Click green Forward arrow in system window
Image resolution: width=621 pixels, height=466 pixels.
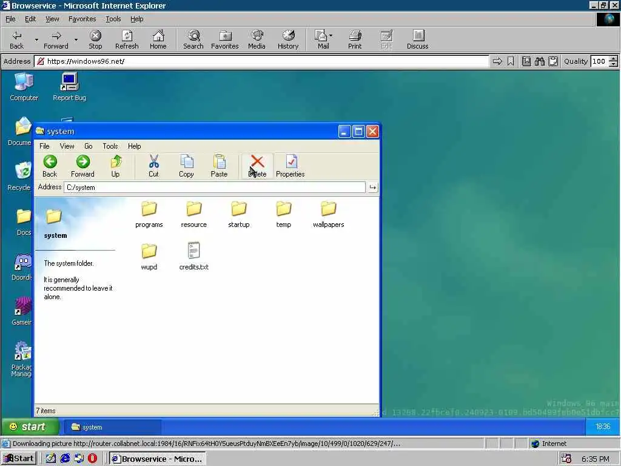click(x=82, y=166)
